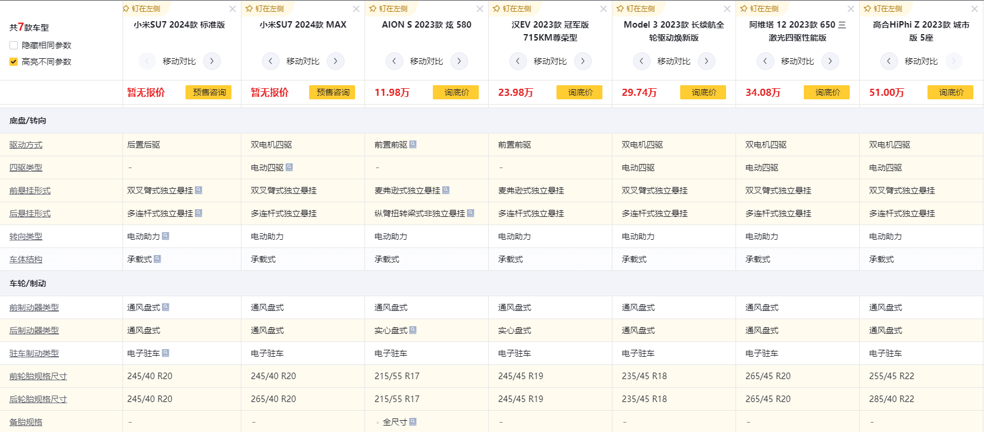
Task: Open the 前轮胎规格尺寸 parameter link
Action: click(38, 376)
